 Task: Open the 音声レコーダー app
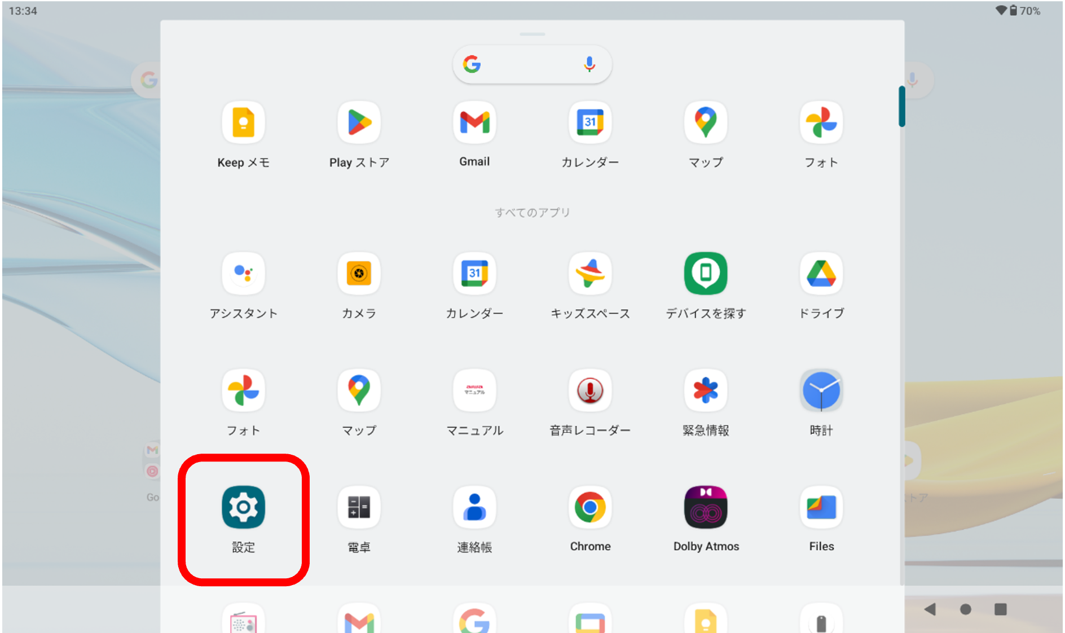(590, 390)
